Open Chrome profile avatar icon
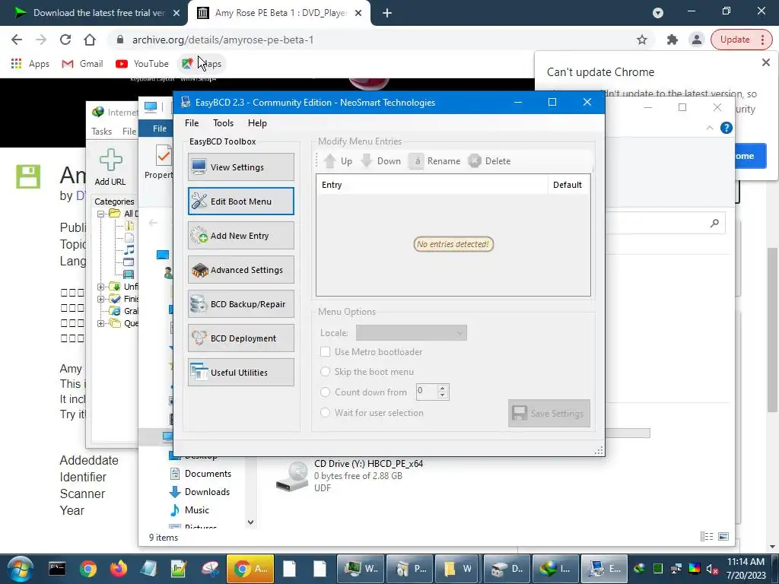The height and width of the screenshot is (584, 779). [697, 40]
